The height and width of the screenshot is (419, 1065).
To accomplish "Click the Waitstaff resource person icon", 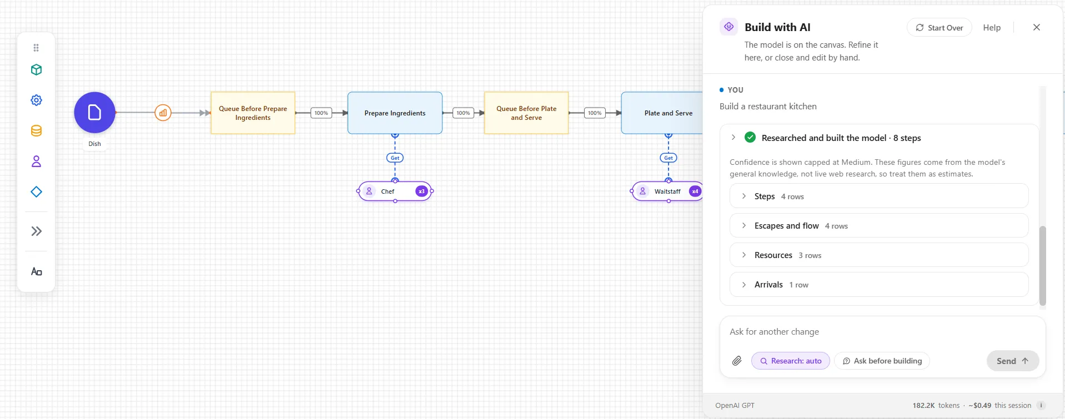I will coord(642,191).
